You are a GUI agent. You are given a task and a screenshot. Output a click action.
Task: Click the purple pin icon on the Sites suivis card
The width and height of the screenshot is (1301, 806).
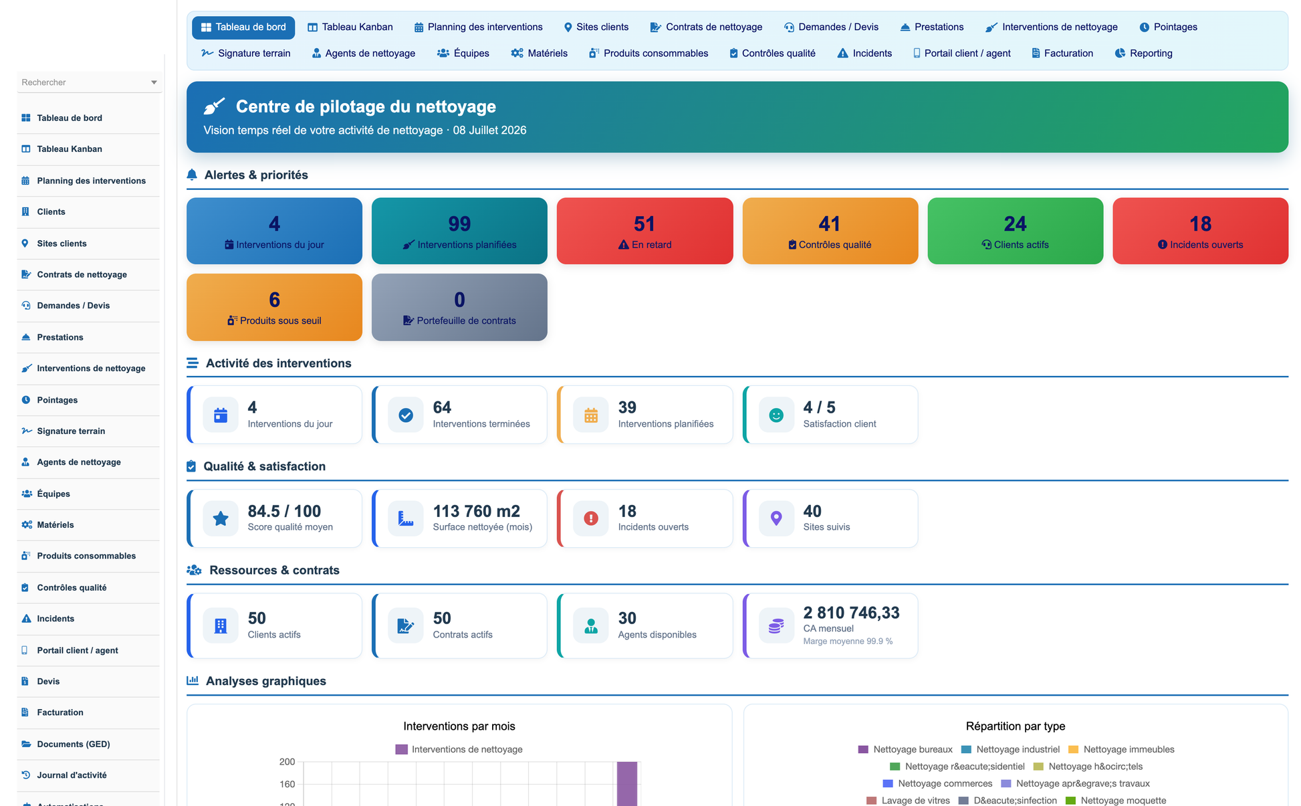[776, 518]
